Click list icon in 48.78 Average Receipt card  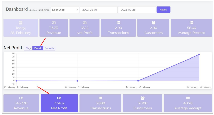(188, 98)
